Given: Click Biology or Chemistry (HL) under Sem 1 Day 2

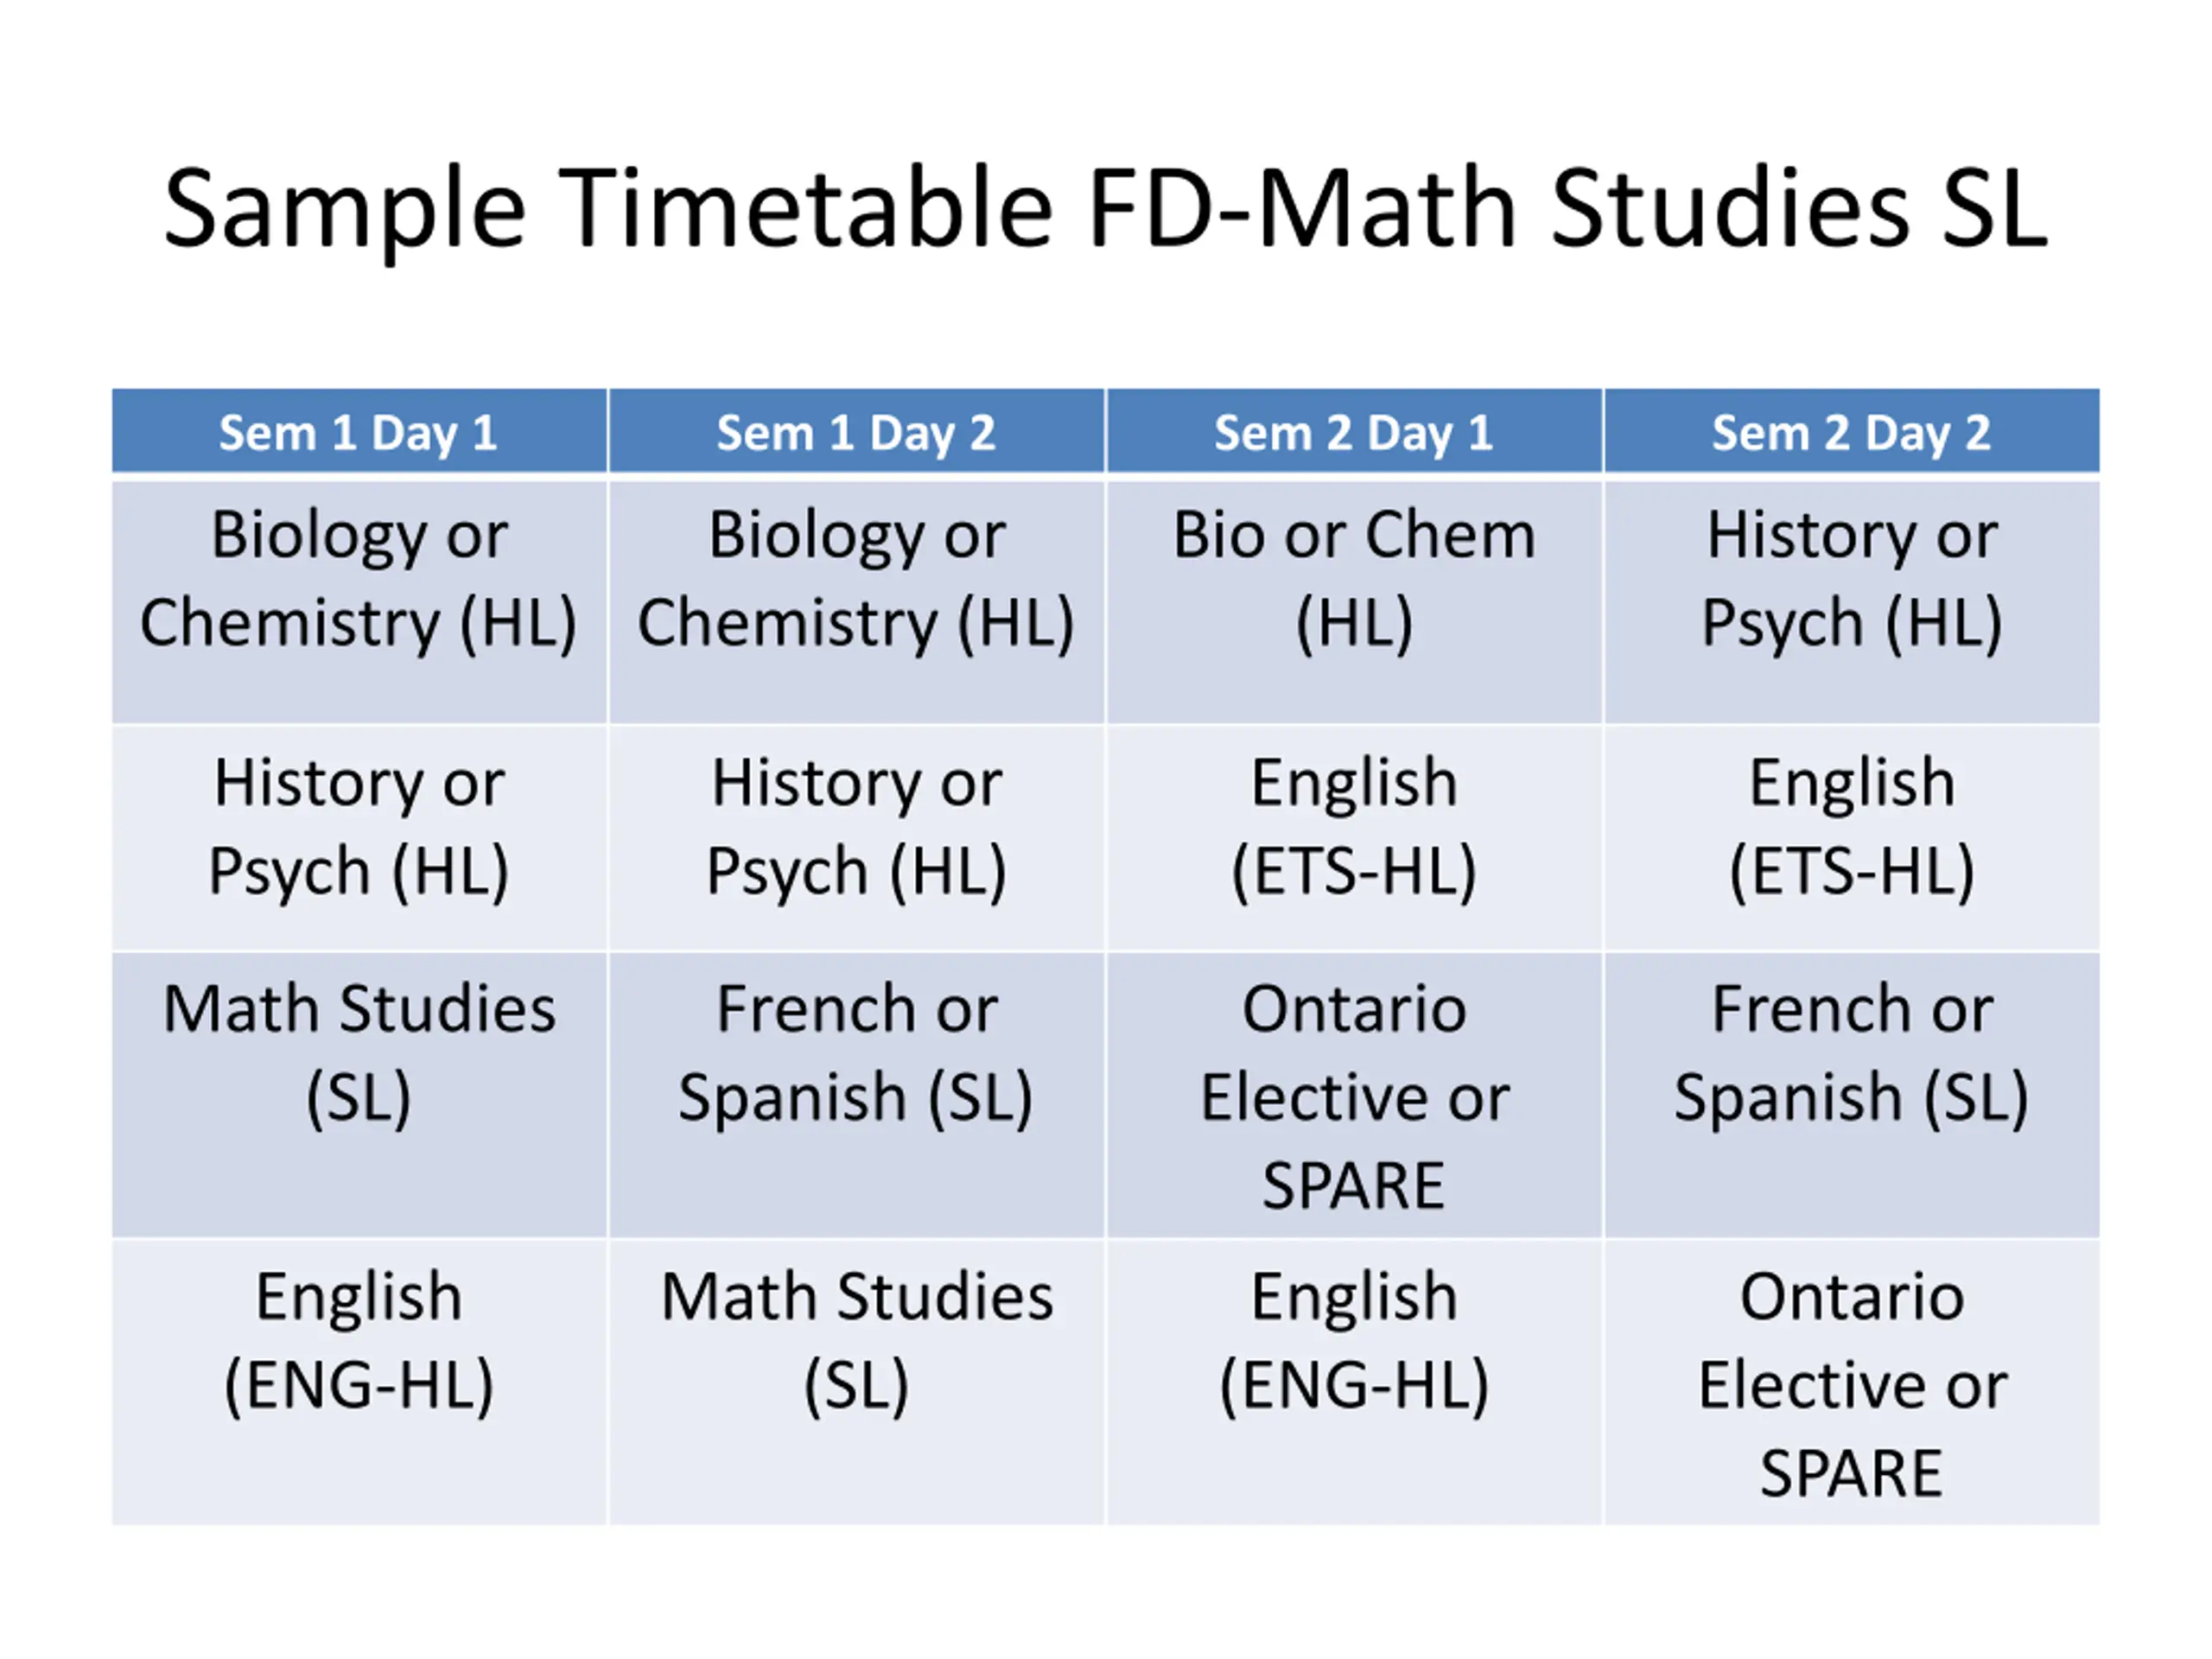Looking at the screenshot, I should point(857,602).
